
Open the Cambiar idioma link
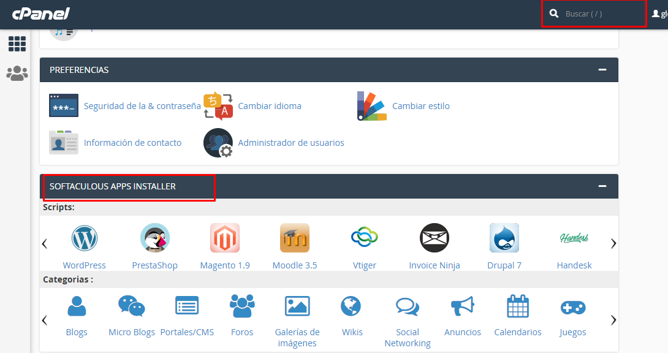[270, 106]
